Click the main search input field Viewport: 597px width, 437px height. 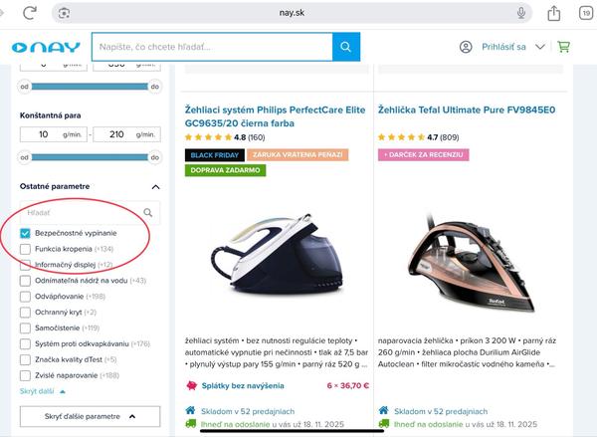[x=212, y=47]
